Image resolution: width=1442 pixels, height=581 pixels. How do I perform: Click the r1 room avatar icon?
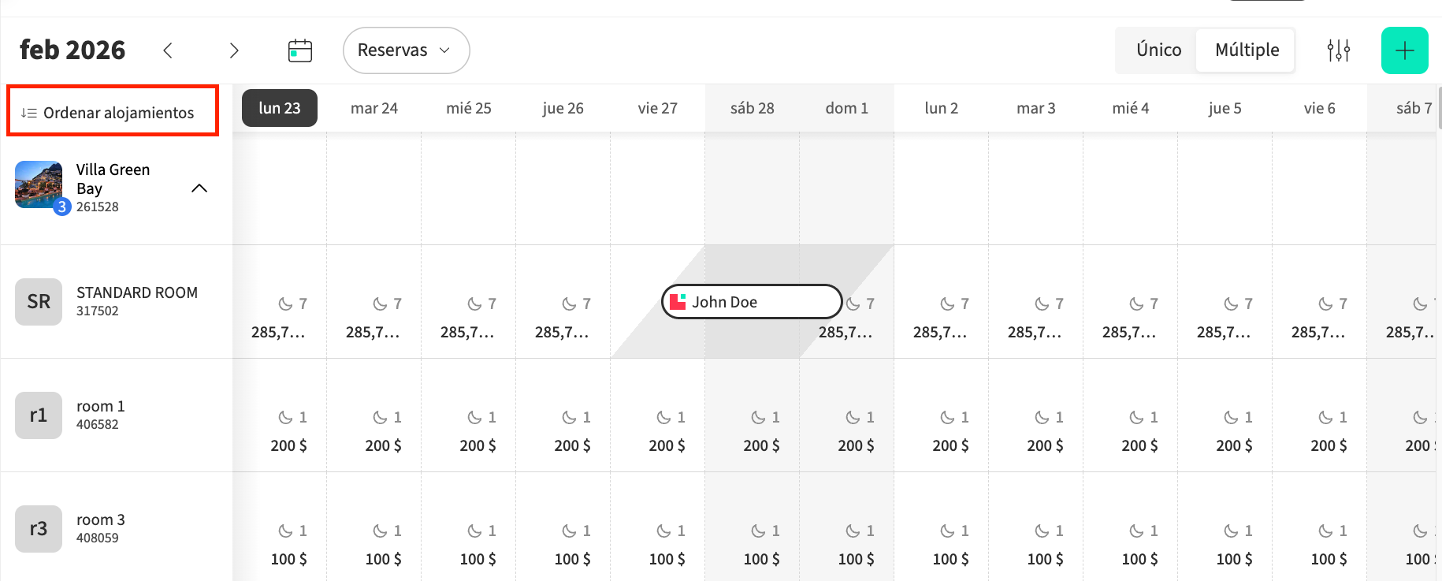pyautogui.click(x=39, y=415)
